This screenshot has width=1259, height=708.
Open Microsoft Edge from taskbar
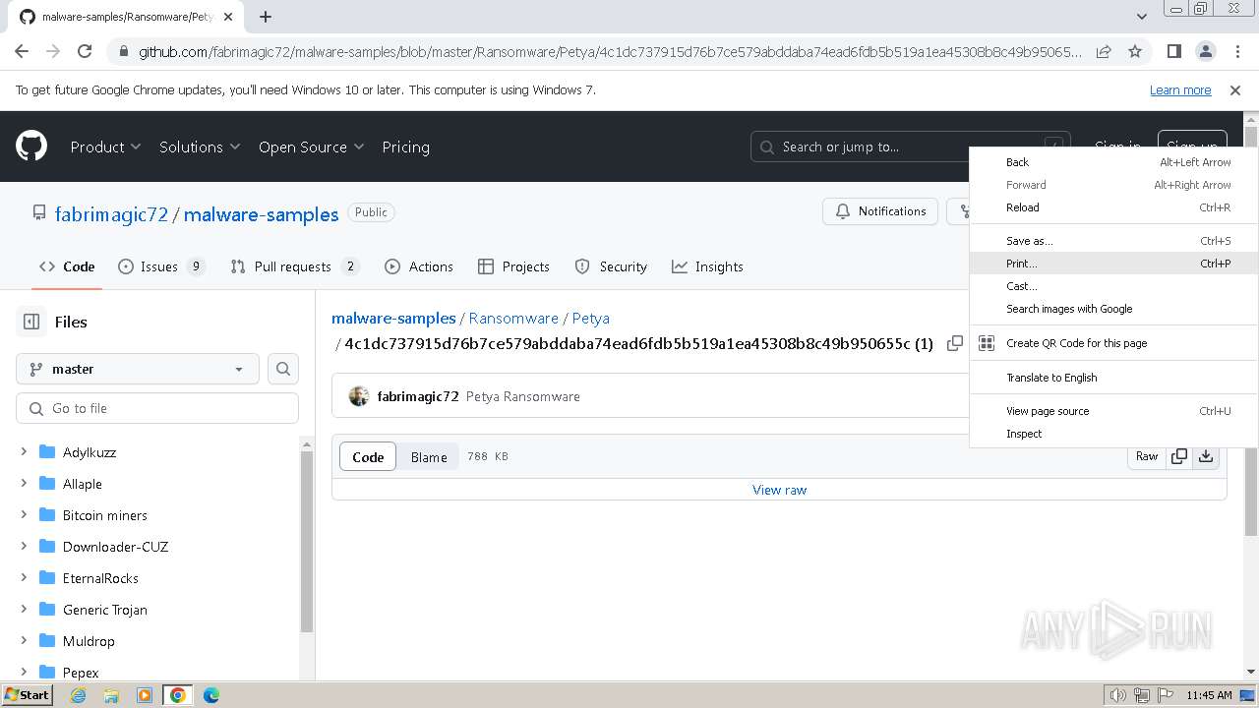click(211, 695)
